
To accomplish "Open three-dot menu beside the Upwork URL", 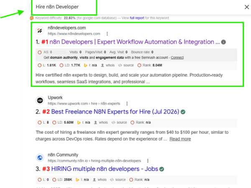I will [x=127, y=104].
